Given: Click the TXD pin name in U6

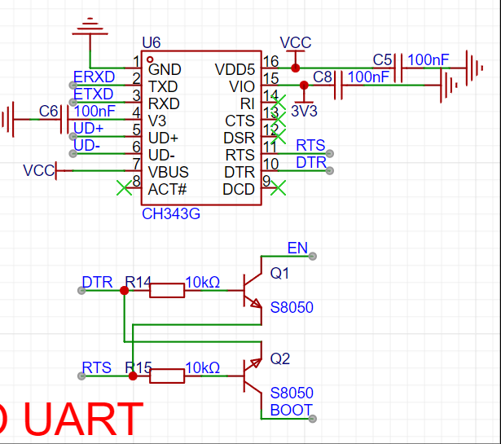Looking at the screenshot, I should [x=163, y=87].
